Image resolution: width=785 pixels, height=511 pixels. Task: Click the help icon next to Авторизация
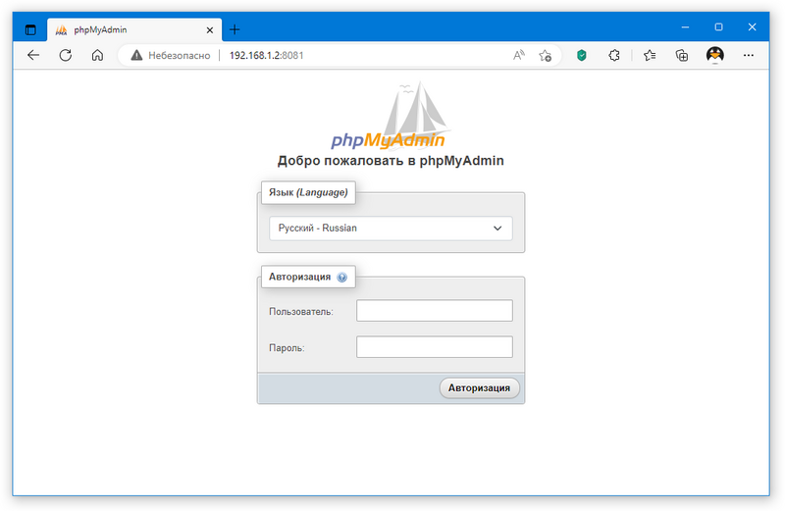(x=341, y=278)
